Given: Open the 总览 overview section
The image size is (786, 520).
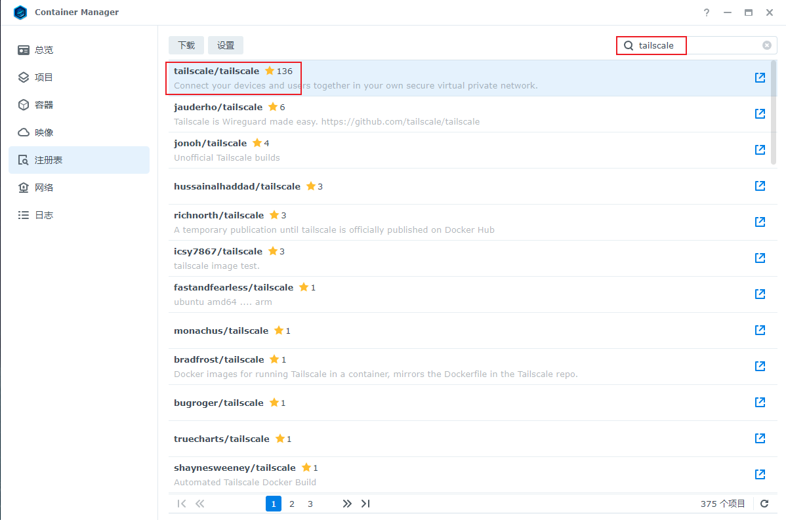Looking at the screenshot, I should click(x=79, y=50).
